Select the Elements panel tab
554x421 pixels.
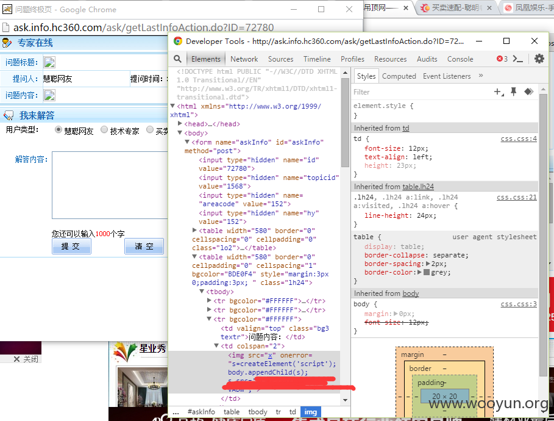click(x=206, y=59)
